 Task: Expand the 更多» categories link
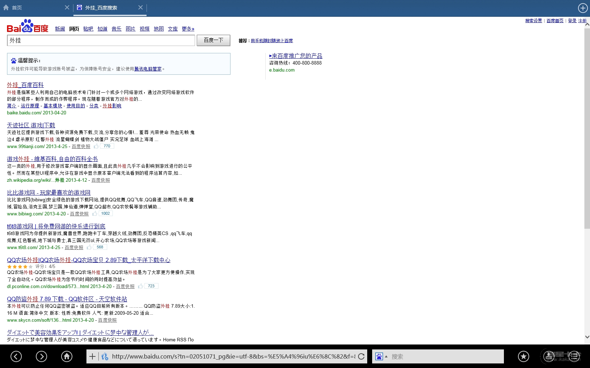[x=188, y=29]
